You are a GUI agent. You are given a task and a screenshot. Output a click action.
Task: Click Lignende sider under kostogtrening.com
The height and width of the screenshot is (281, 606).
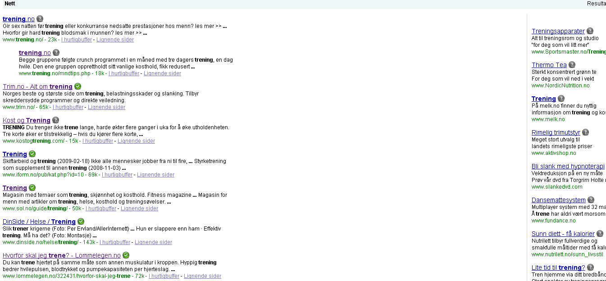click(x=136, y=140)
